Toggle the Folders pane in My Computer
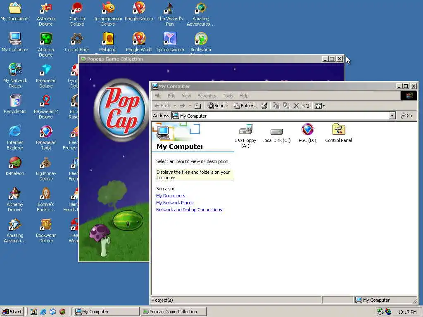Image resolution: width=423 pixels, height=317 pixels. [x=245, y=106]
